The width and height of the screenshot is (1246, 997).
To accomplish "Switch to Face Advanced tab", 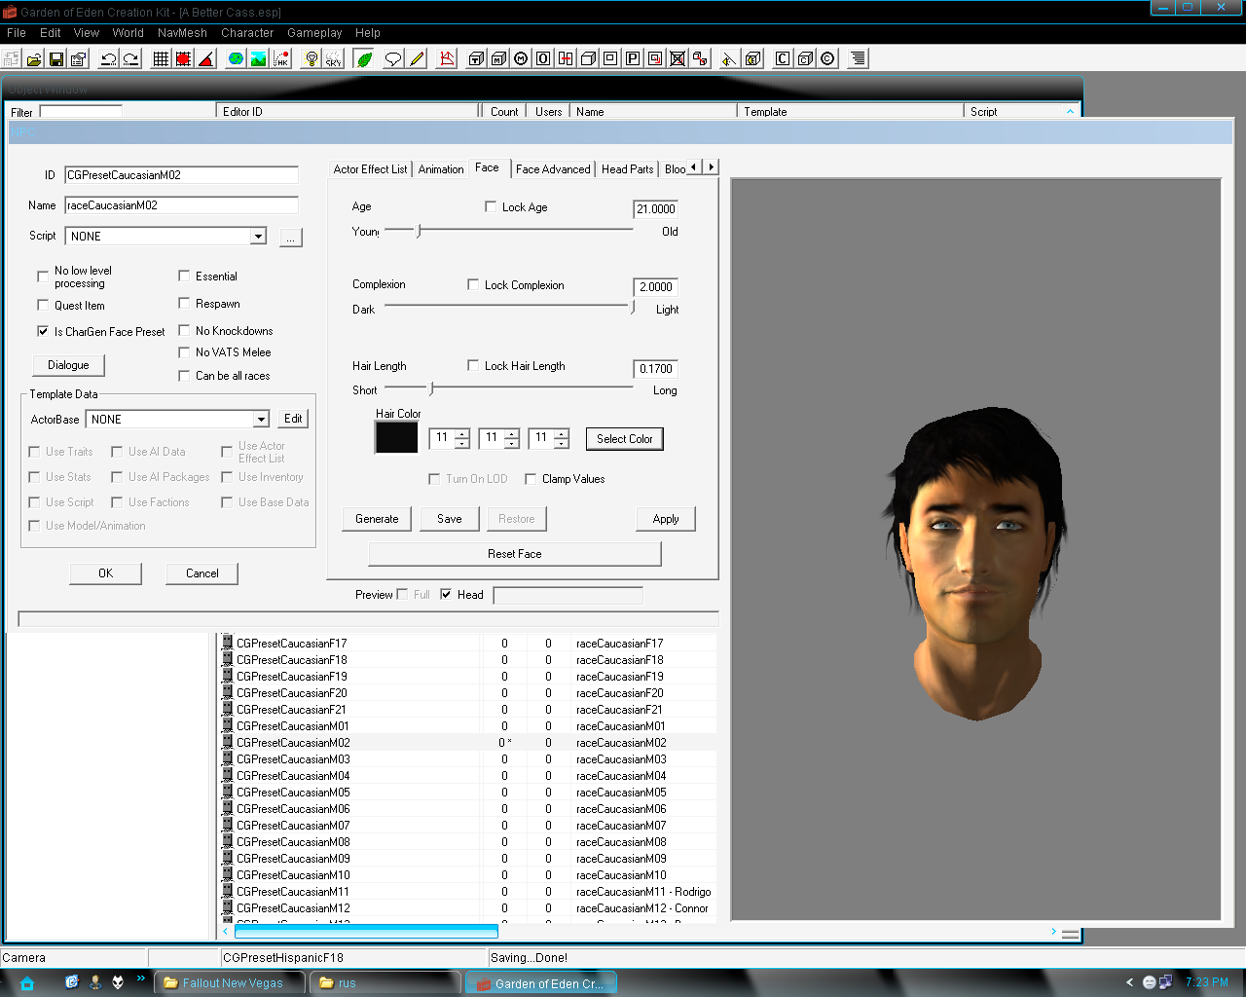I will click(553, 168).
